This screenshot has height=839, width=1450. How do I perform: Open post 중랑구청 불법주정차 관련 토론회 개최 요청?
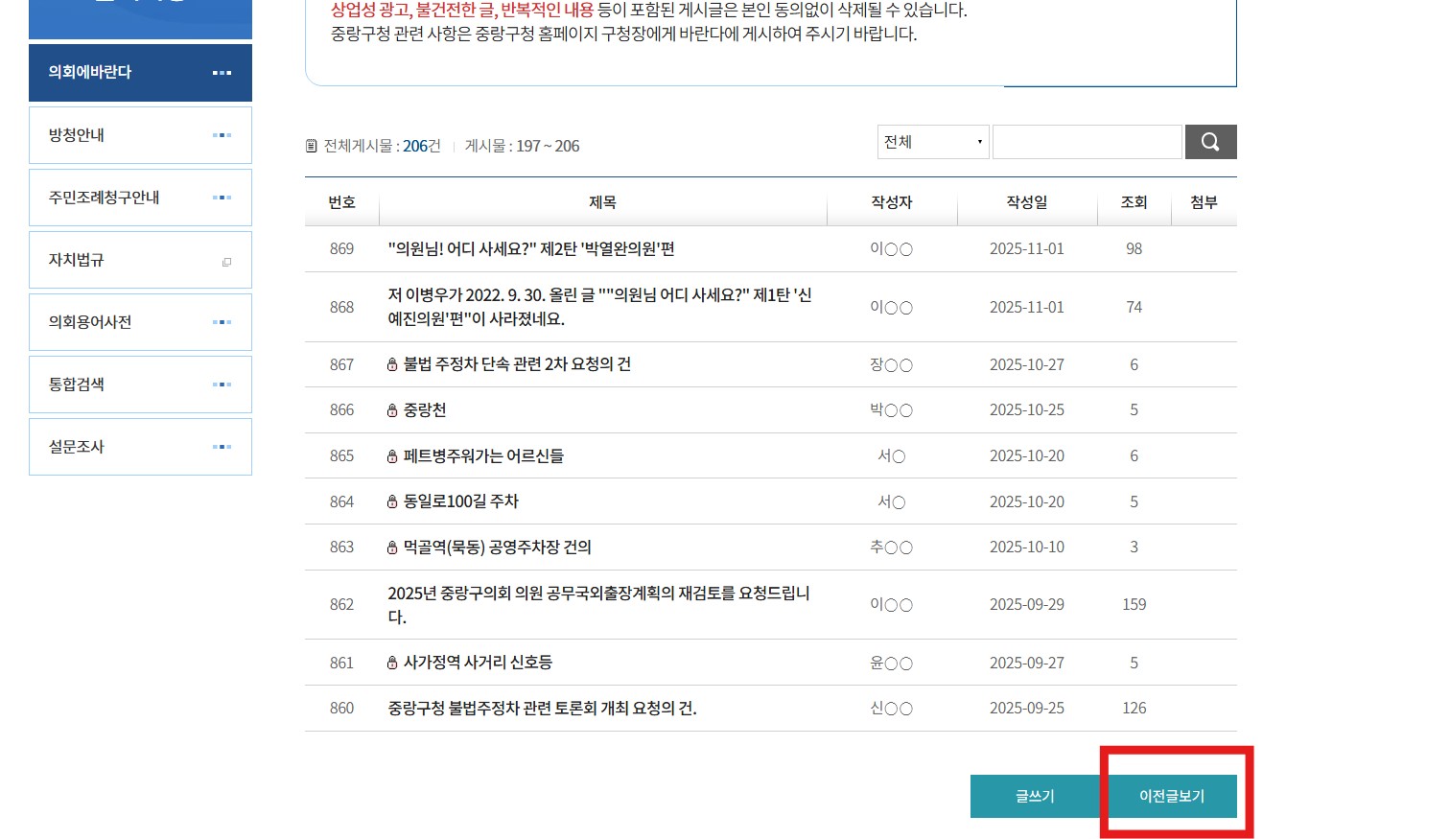[542, 709]
